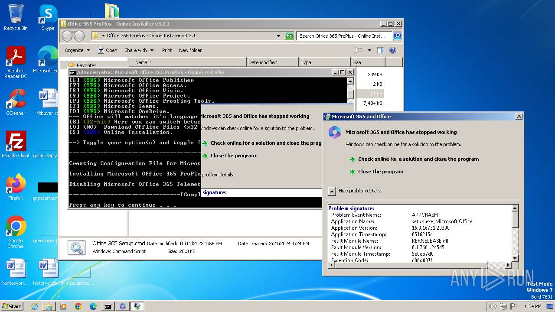Open the Start menu
The width and height of the screenshot is (555, 312).
[x=12, y=306]
